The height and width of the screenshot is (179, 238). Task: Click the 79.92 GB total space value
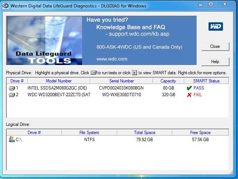click(144, 139)
